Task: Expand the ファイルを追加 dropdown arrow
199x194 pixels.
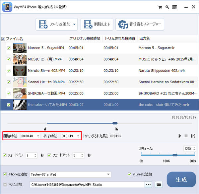Action: click(x=74, y=24)
